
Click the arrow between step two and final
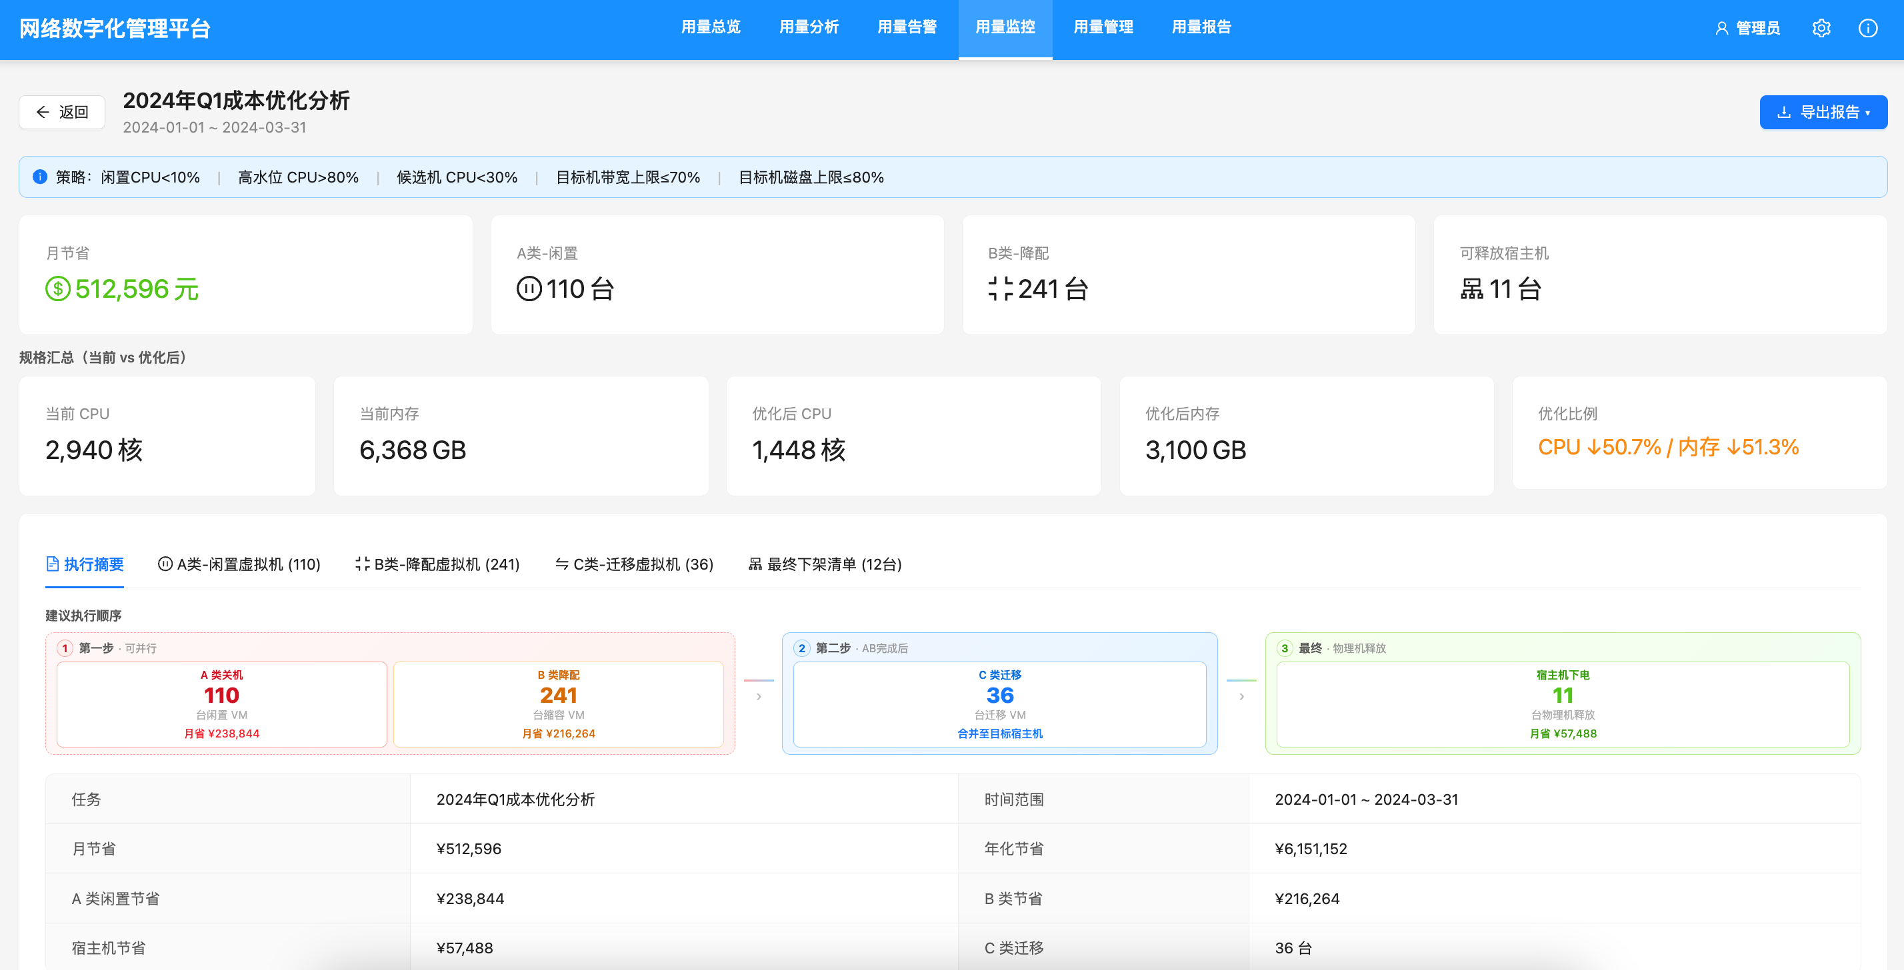(1242, 696)
